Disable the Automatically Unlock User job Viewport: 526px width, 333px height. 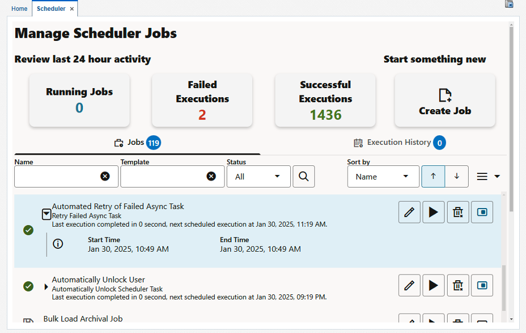tap(482, 285)
